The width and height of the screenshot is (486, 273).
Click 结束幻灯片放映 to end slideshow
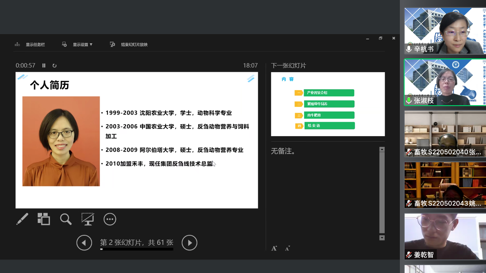tap(129, 44)
